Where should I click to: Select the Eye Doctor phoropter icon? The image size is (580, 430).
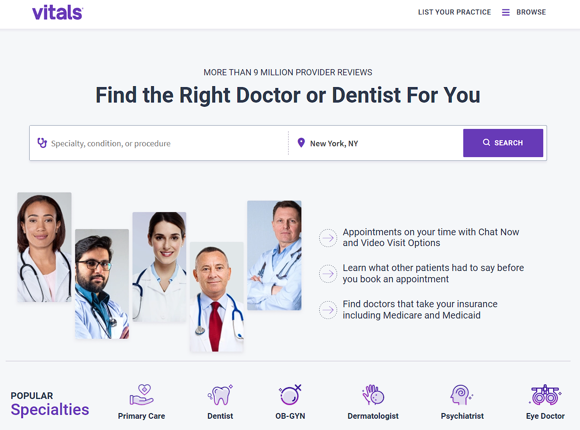pyautogui.click(x=545, y=395)
